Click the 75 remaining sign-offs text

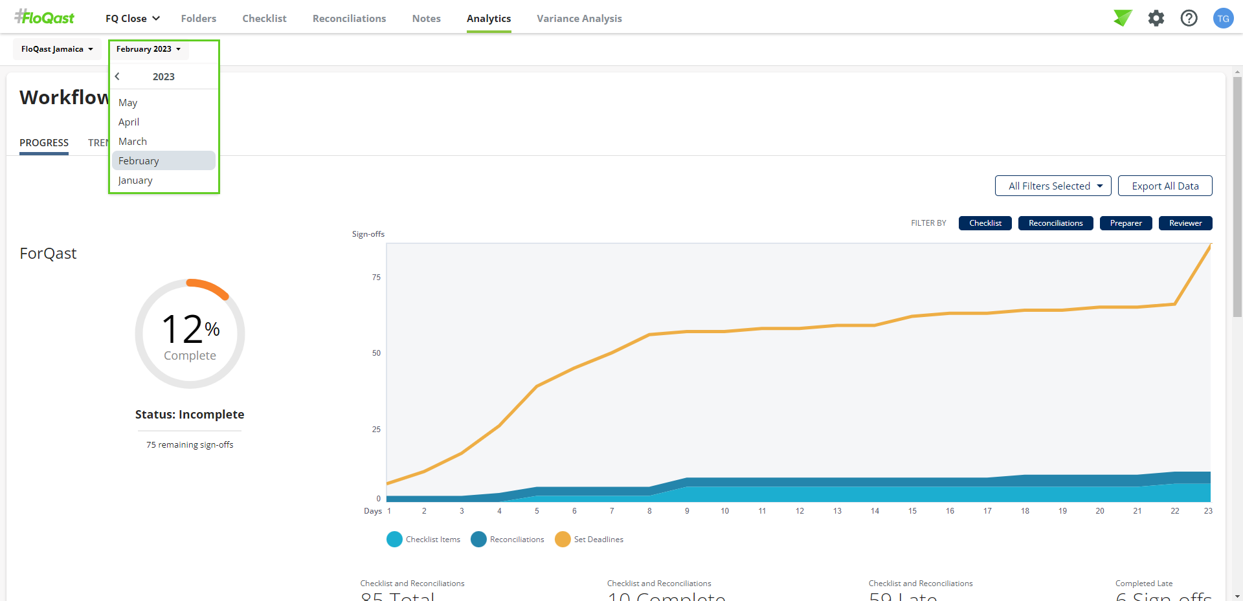coord(190,444)
